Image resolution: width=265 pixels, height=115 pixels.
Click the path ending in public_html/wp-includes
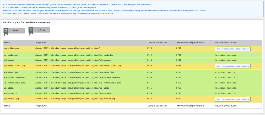tap(74, 55)
